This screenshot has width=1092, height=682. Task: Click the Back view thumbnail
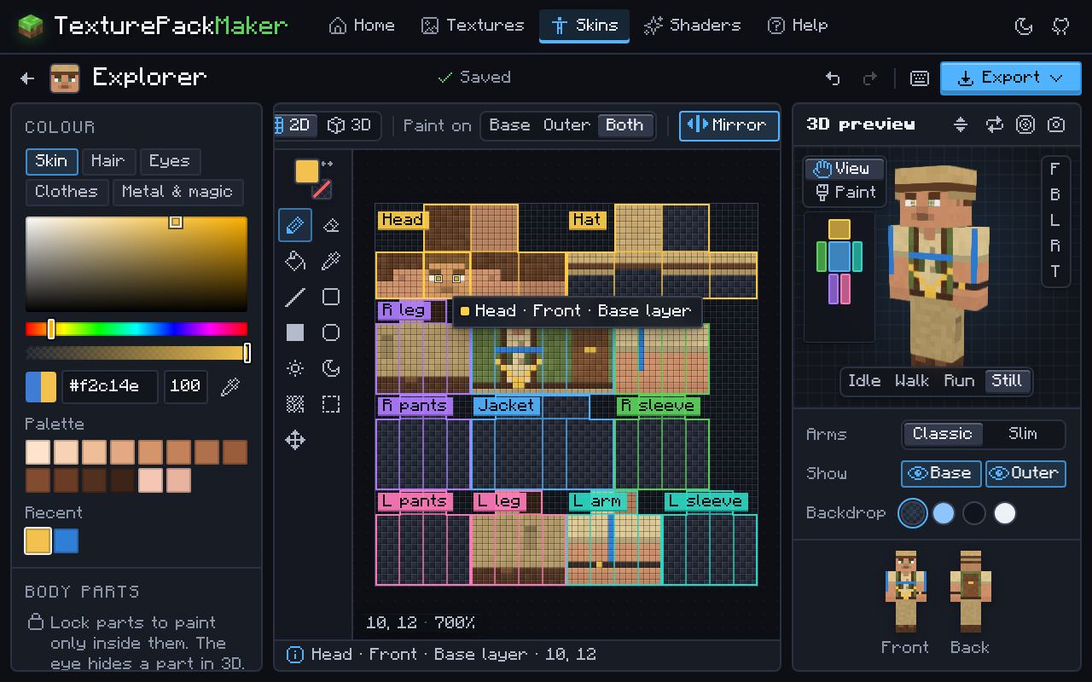coord(970,602)
